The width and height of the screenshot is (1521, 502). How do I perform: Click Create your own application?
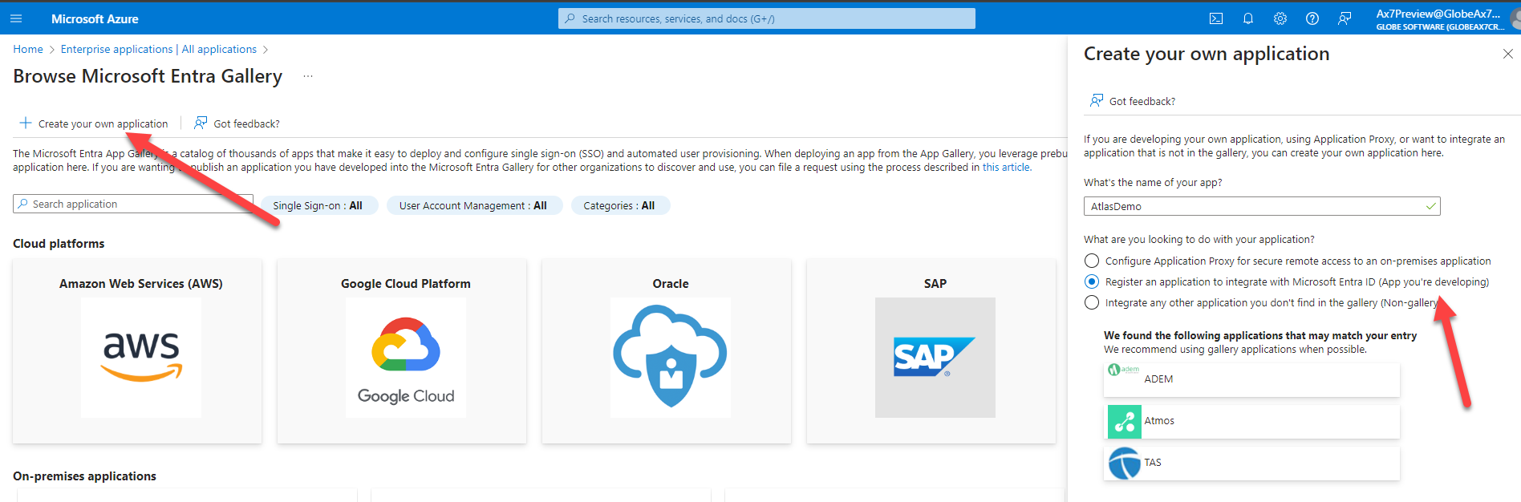point(94,123)
